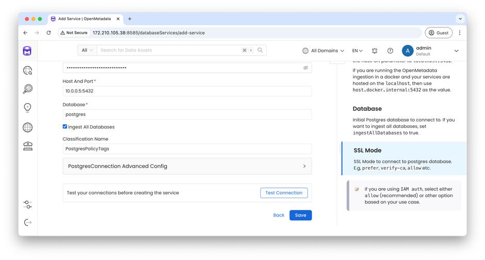This screenshot has height=260, width=485.
Task: Click the admin avatar circle
Action: click(408, 51)
